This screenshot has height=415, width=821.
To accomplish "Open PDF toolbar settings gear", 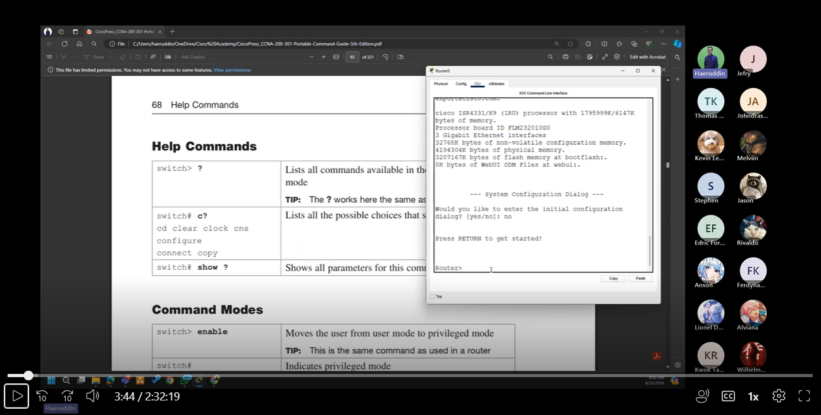I will coord(617,57).
